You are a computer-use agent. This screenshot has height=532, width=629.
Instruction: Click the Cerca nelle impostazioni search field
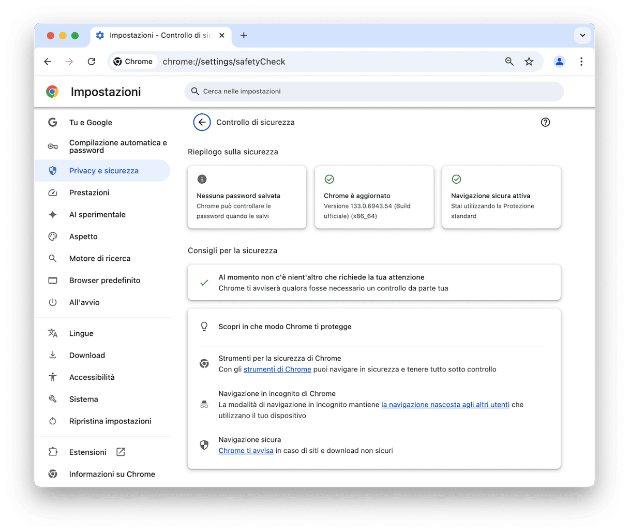point(374,91)
